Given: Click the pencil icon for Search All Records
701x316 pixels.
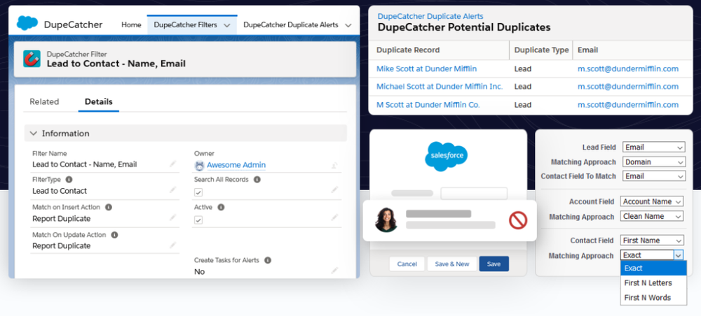Looking at the screenshot, I should tap(334, 190).
